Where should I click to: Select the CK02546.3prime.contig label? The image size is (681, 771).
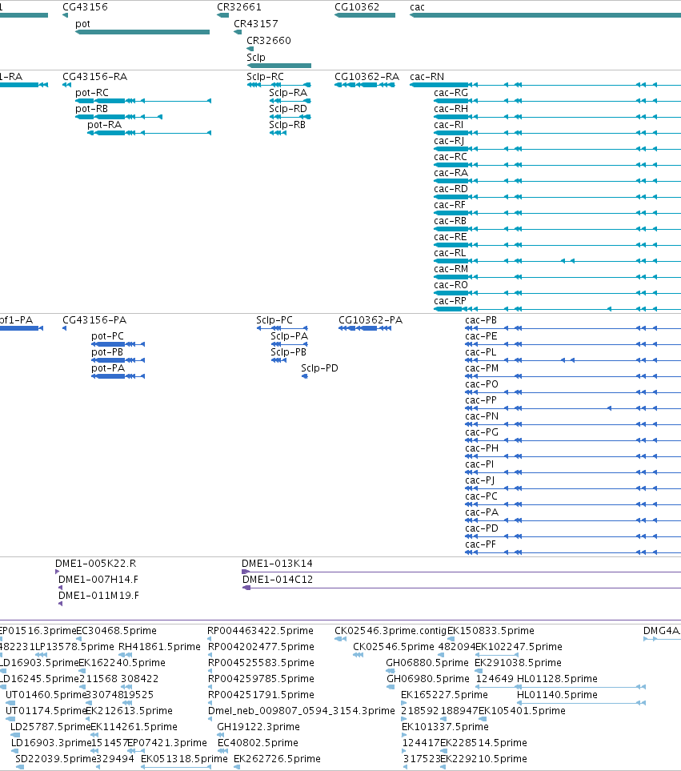tap(391, 631)
